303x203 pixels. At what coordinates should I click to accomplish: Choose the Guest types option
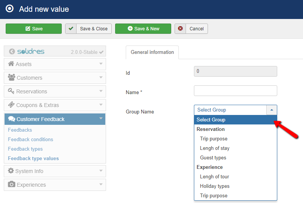[x=213, y=158]
